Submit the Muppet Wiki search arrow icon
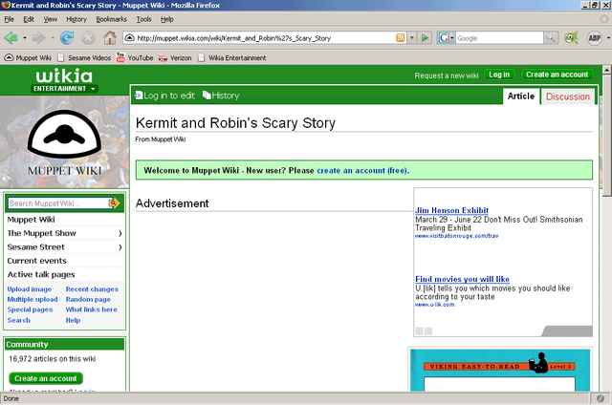This screenshot has height=405, width=612. (x=115, y=202)
